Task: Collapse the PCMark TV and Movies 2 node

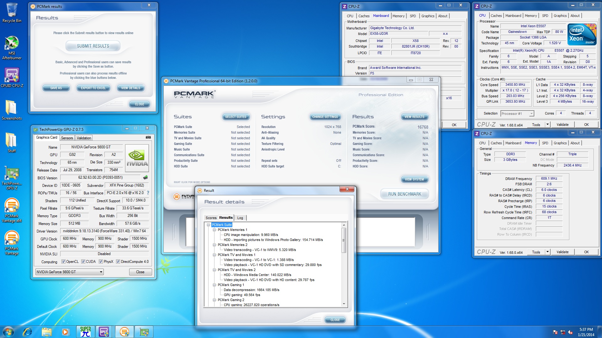Action: (214, 270)
